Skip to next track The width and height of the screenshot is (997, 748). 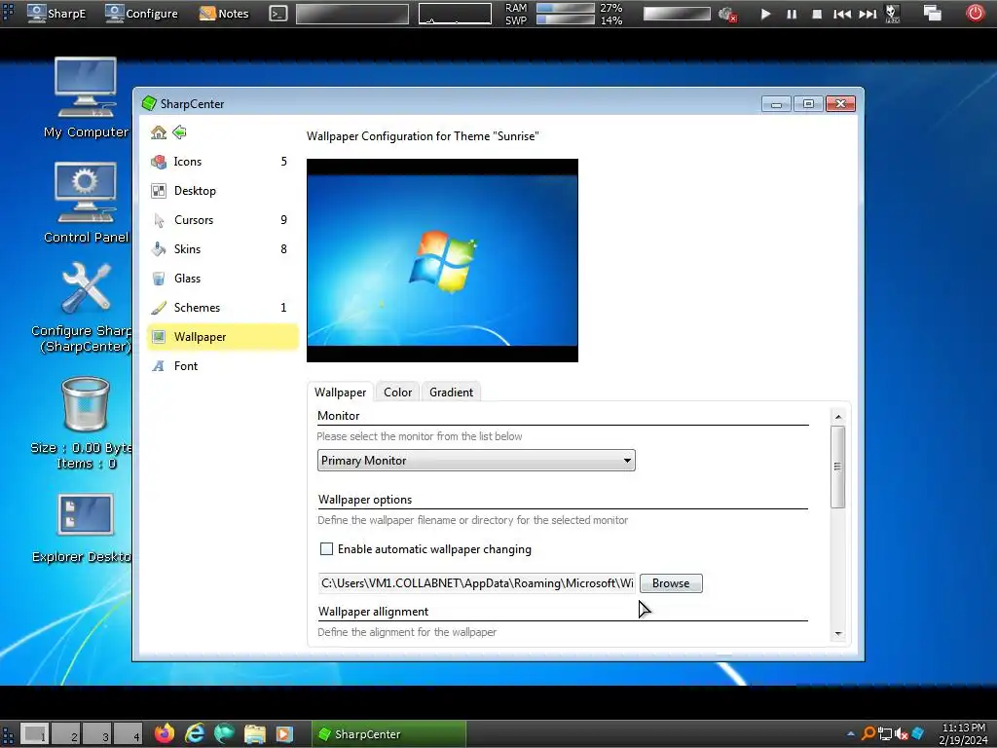(x=868, y=14)
